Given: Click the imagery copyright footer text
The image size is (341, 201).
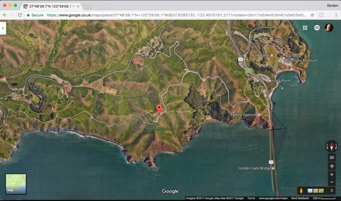Looking at the screenshot, I should tap(215, 198).
